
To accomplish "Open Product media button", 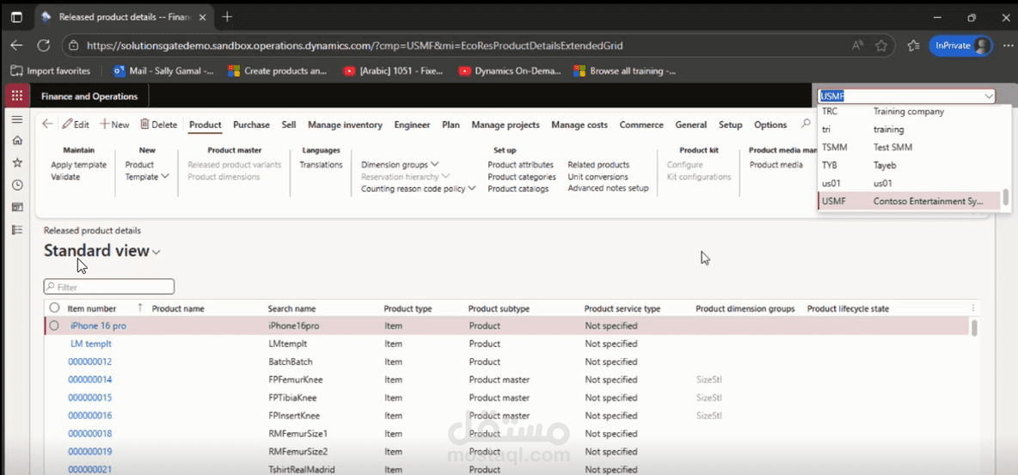I will coord(776,165).
